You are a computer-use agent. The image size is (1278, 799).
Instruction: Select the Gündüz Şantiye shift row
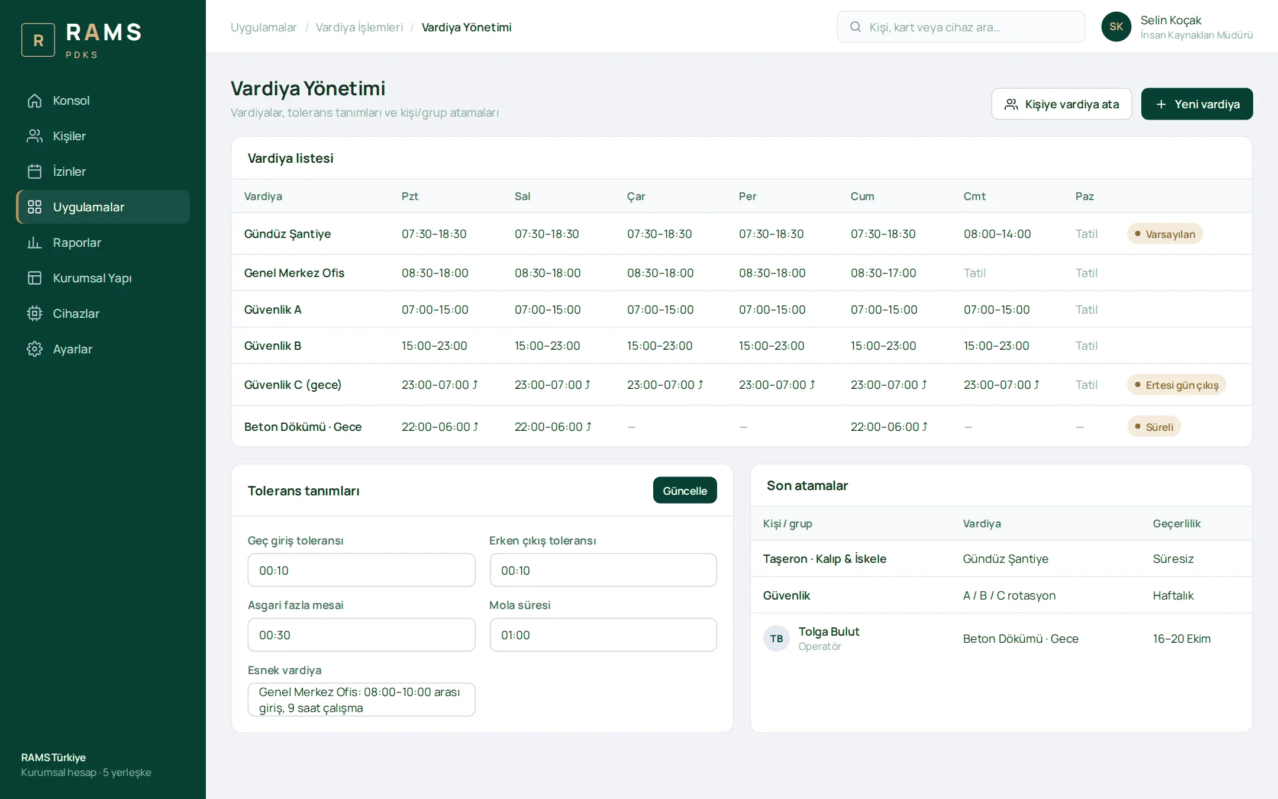pos(741,234)
